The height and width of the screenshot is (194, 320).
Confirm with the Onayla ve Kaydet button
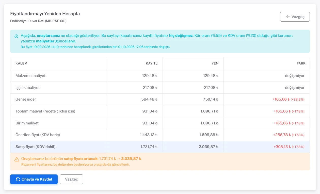pyautogui.click(x=34, y=179)
